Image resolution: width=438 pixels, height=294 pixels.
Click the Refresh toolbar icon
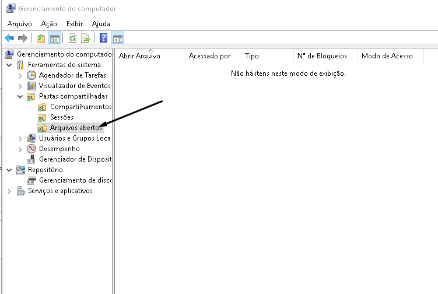(x=72, y=38)
